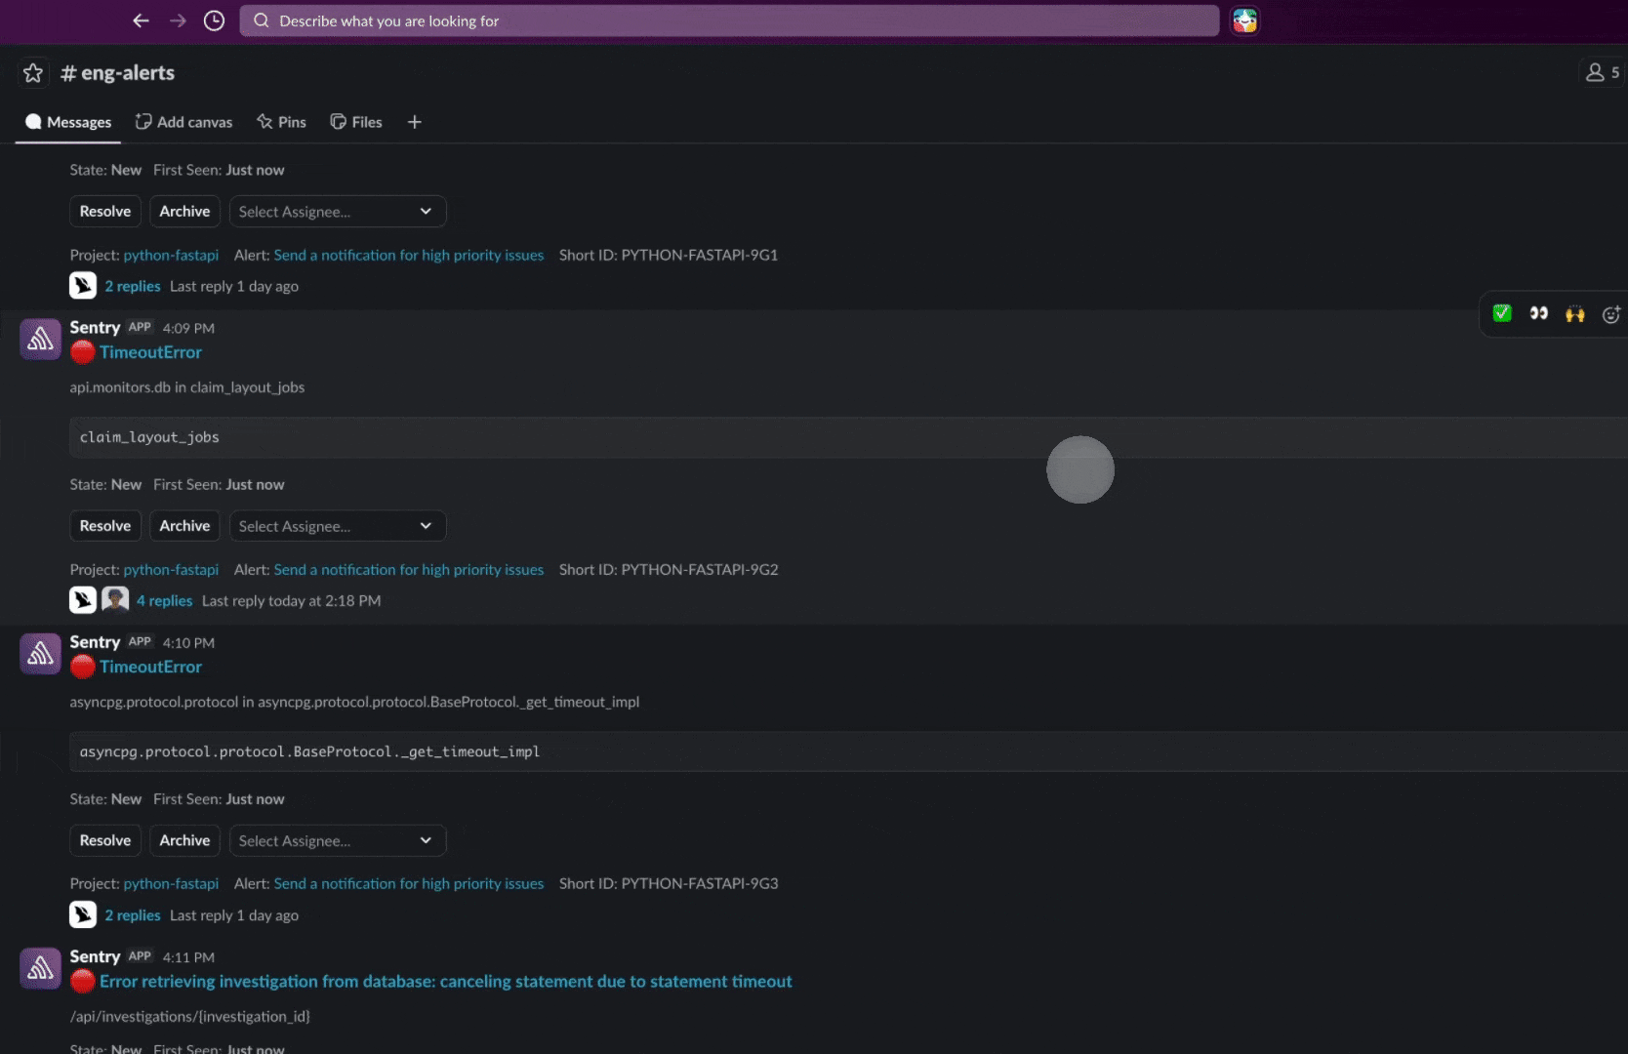Click "api.monitors.db in claim_layout_jobs" text
The height and width of the screenshot is (1054, 1628).
[187, 387]
